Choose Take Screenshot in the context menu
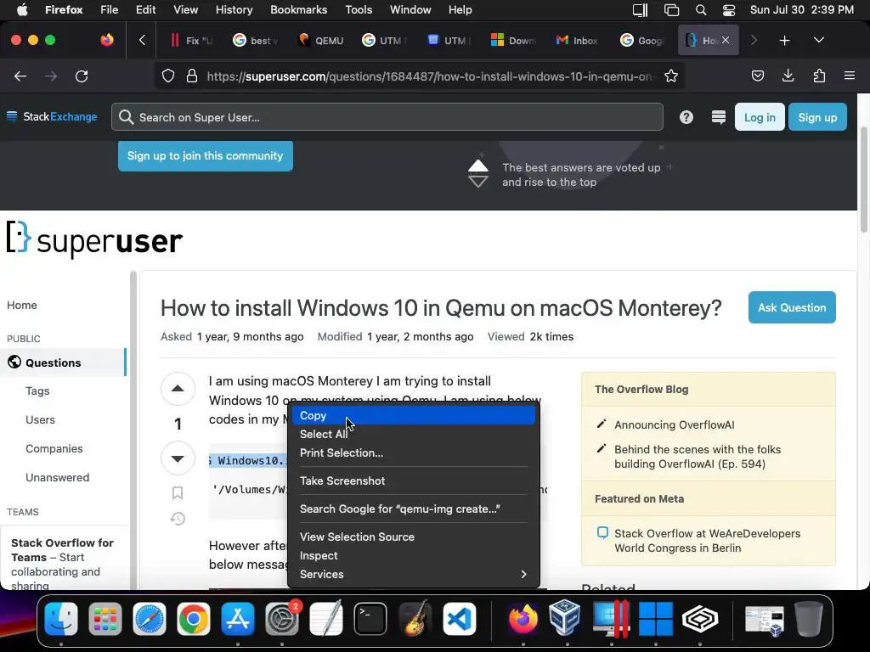The image size is (870, 652). pos(413,481)
